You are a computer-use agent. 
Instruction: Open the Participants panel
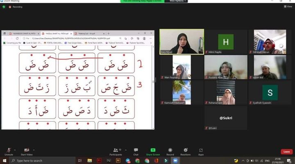(x=116, y=151)
